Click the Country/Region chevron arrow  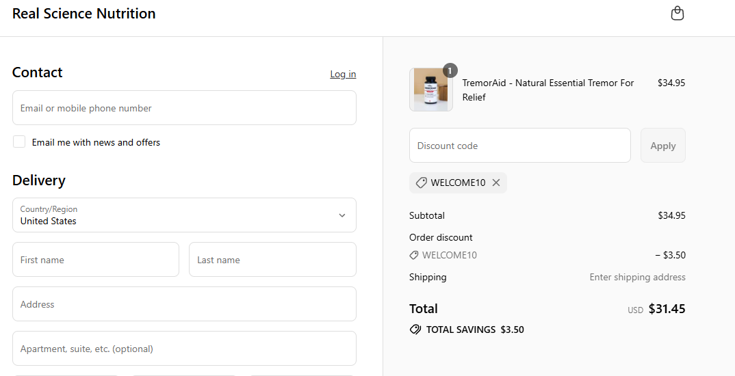coord(342,215)
